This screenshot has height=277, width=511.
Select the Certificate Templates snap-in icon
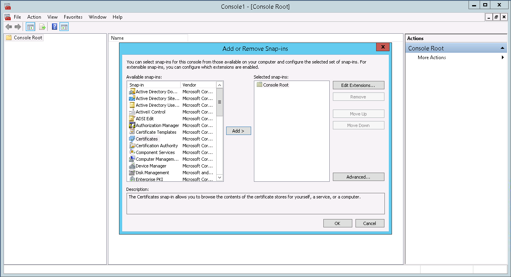click(x=132, y=132)
